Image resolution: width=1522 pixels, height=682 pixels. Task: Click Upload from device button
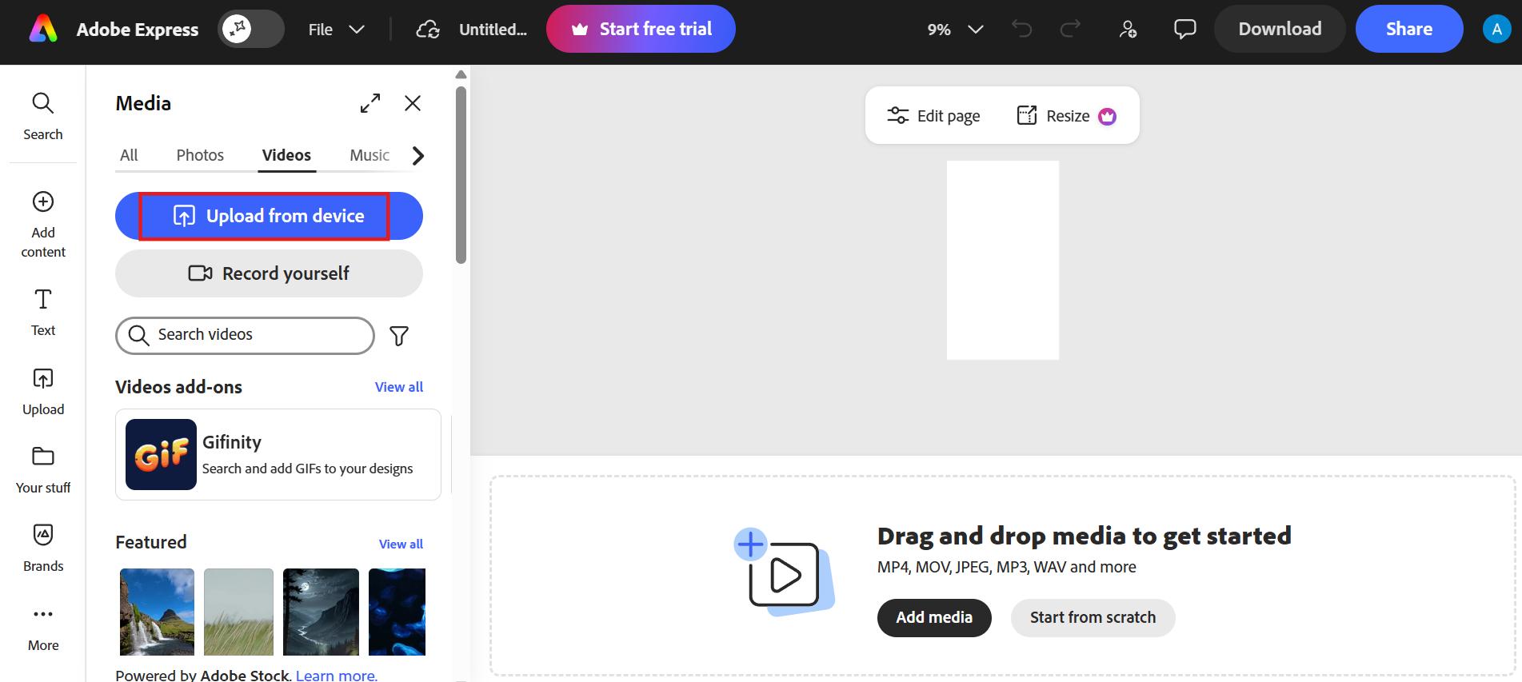tap(269, 216)
